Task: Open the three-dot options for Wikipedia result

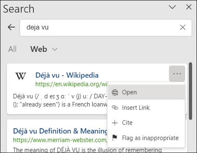Action: (177, 74)
